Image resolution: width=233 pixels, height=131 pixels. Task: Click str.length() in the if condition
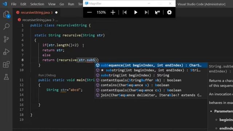60,45
